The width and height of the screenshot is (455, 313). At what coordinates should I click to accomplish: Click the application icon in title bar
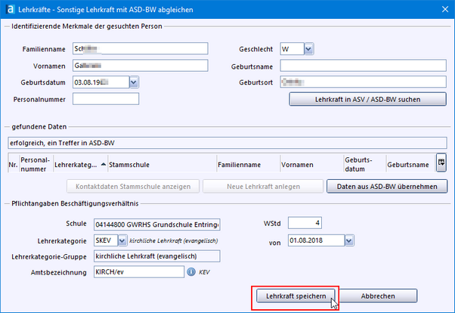pos(9,9)
